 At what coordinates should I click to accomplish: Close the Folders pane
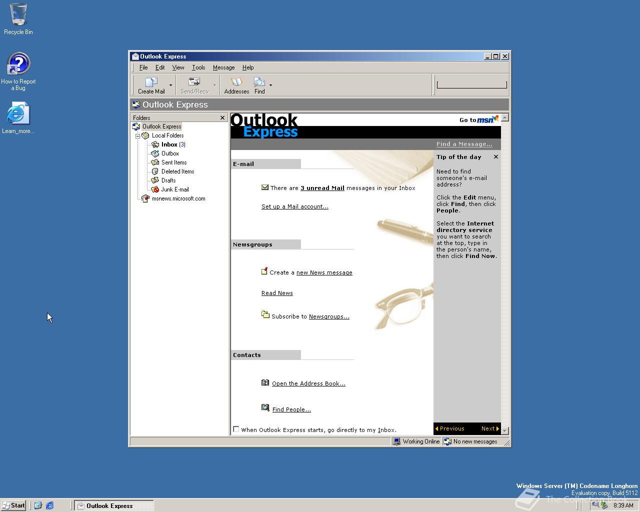(x=222, y=118)
